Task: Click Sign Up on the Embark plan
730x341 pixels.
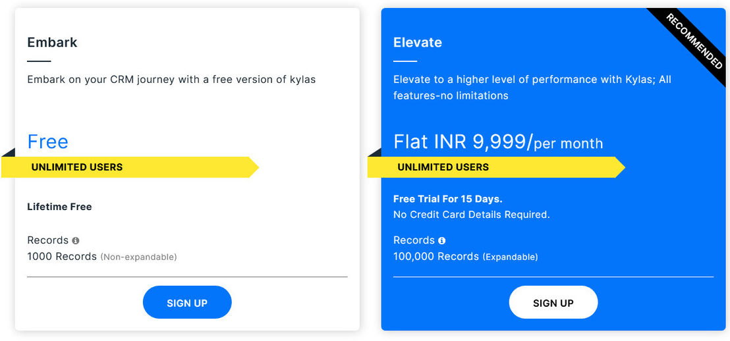Action: (x=187, y=302)
